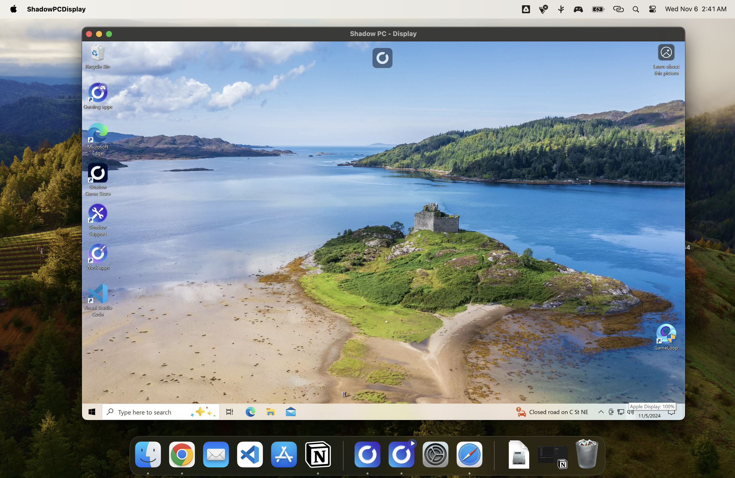Select the GameLoop desktop icon
Image resolution: width=735 pixels, height=478 pixels.
point(666,337)
